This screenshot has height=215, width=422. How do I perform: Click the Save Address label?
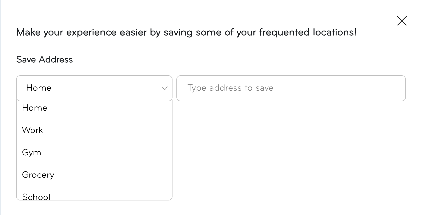[x=44, y=59]
